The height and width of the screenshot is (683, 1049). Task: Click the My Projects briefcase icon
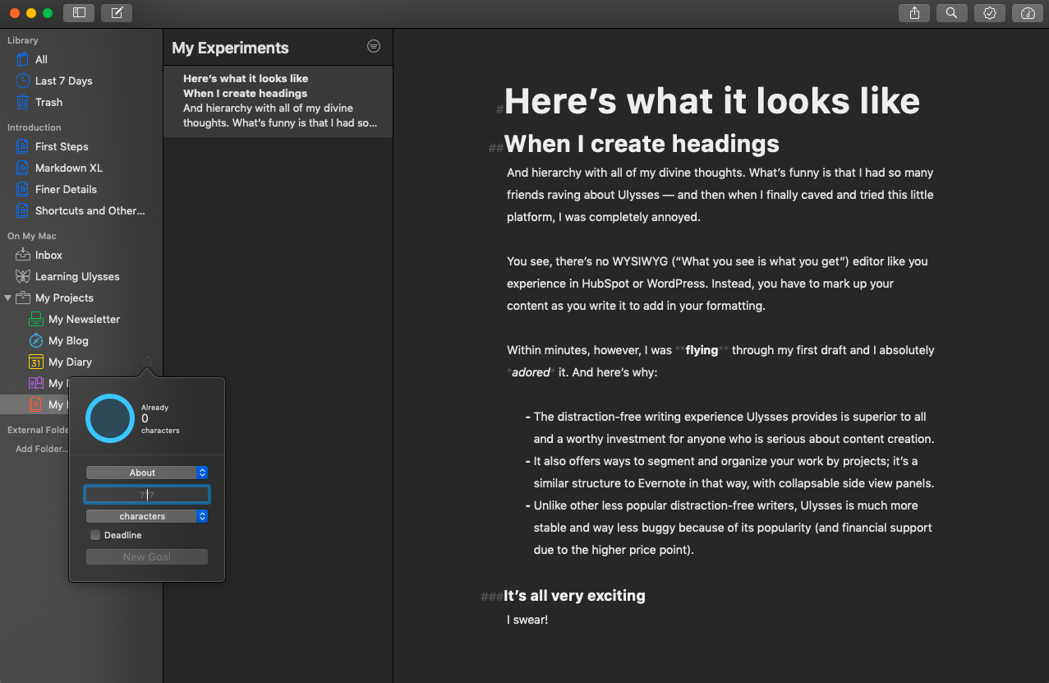tap(23, 298)
